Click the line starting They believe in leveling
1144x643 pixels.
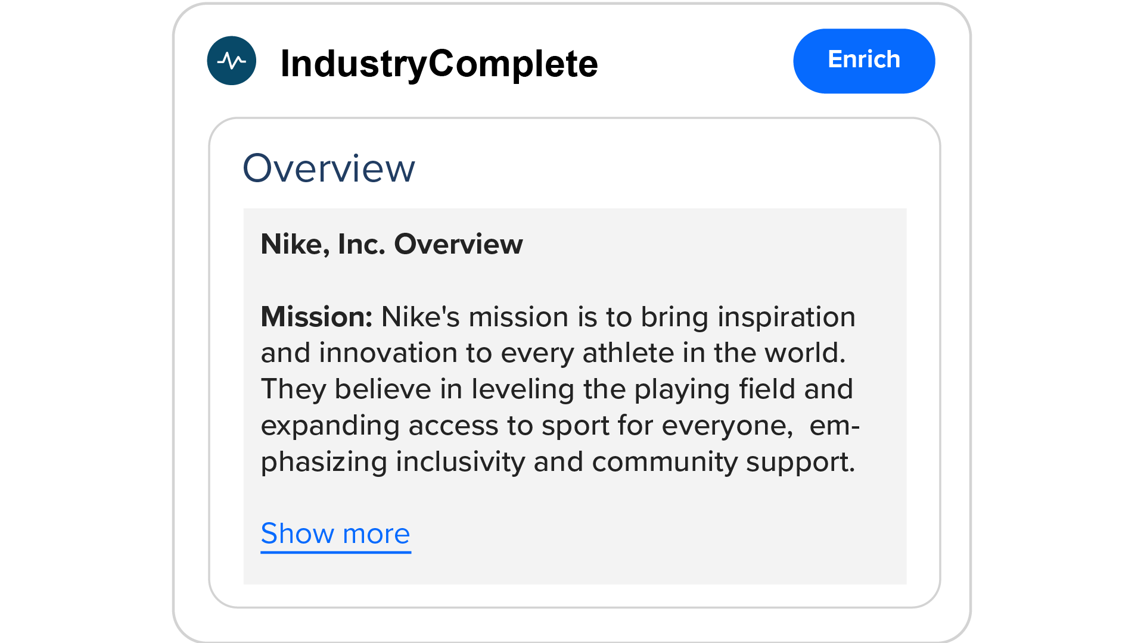coord(557,389)
